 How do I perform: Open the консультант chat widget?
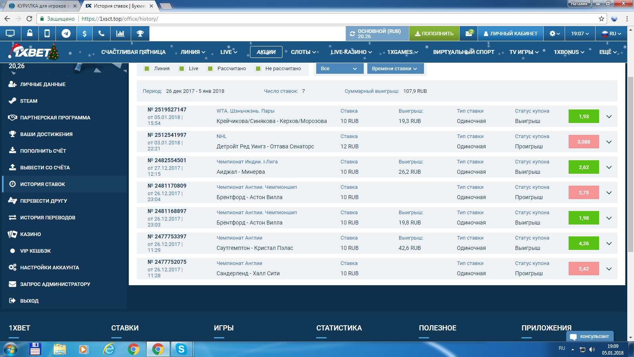(590, 336)
